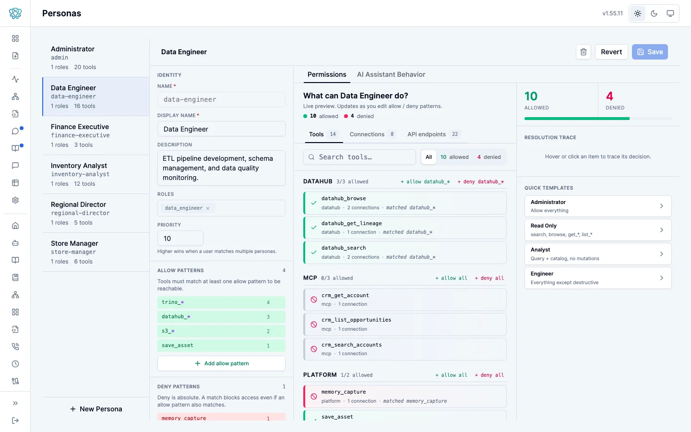Filter tools list to All
Viewport: 691px width, 432px height.
429,157
